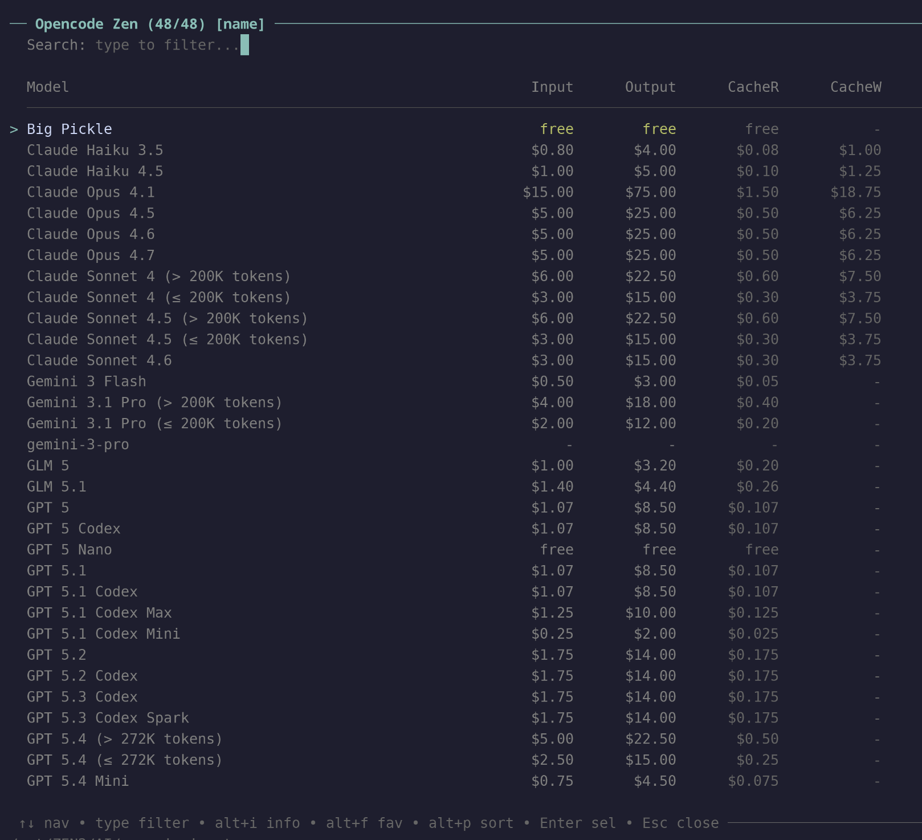Choose the Claude Opus 4.7 model
This screenshot has width=922, height=840.
point(454,255)
